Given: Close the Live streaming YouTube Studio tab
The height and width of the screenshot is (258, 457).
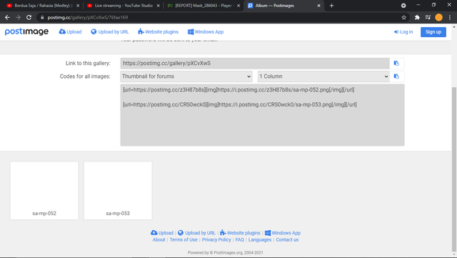Looking at the screenshot, I should click(159, 6).
